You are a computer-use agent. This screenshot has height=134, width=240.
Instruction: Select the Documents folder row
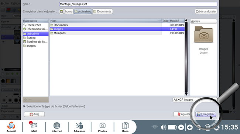117,25
